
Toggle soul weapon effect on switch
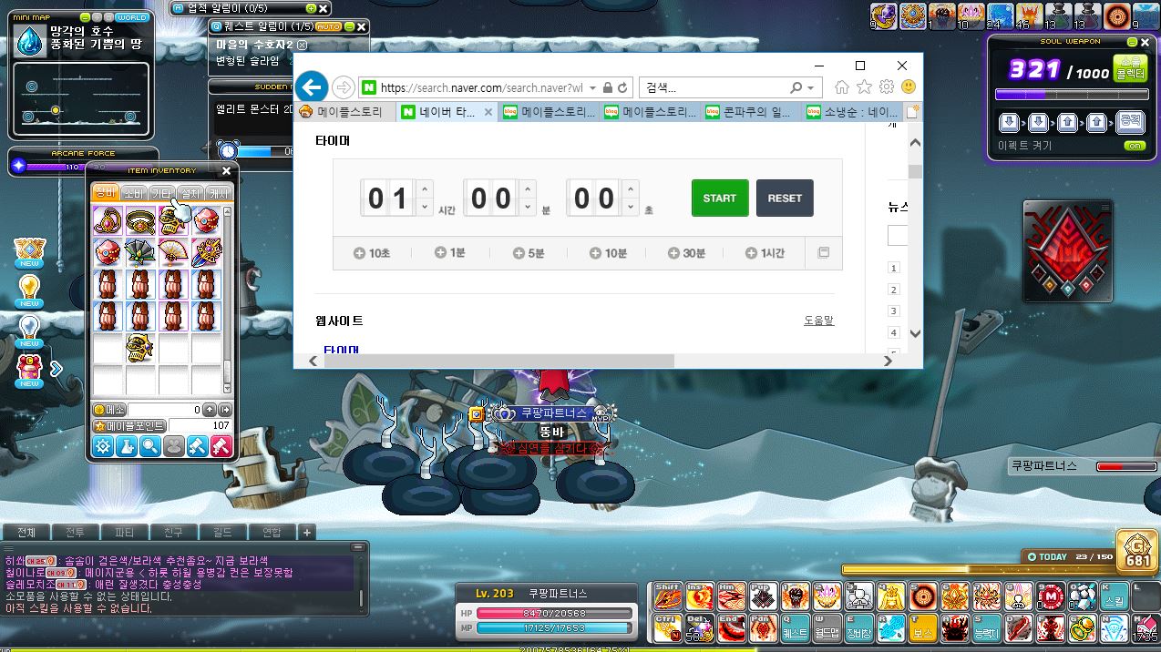[1134, 146]
